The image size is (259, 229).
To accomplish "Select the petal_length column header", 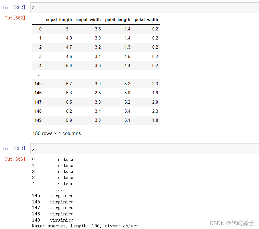I will point(117,20).
